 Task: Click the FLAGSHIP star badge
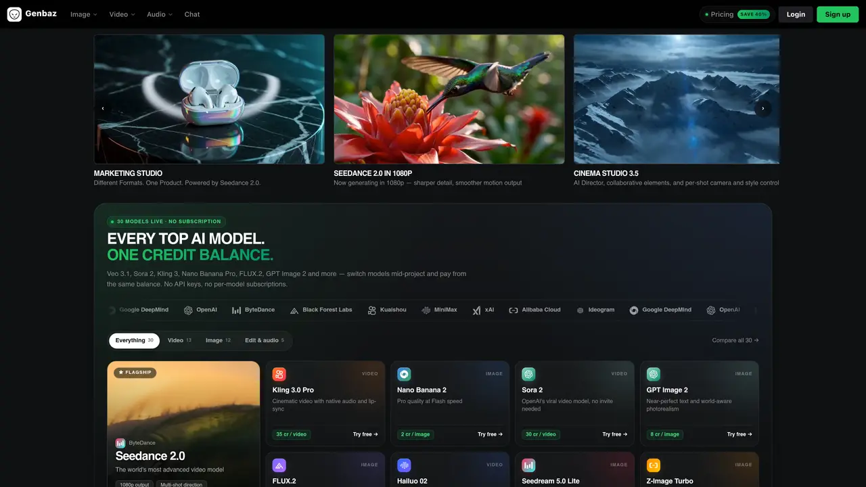click(x=135, y=372)
